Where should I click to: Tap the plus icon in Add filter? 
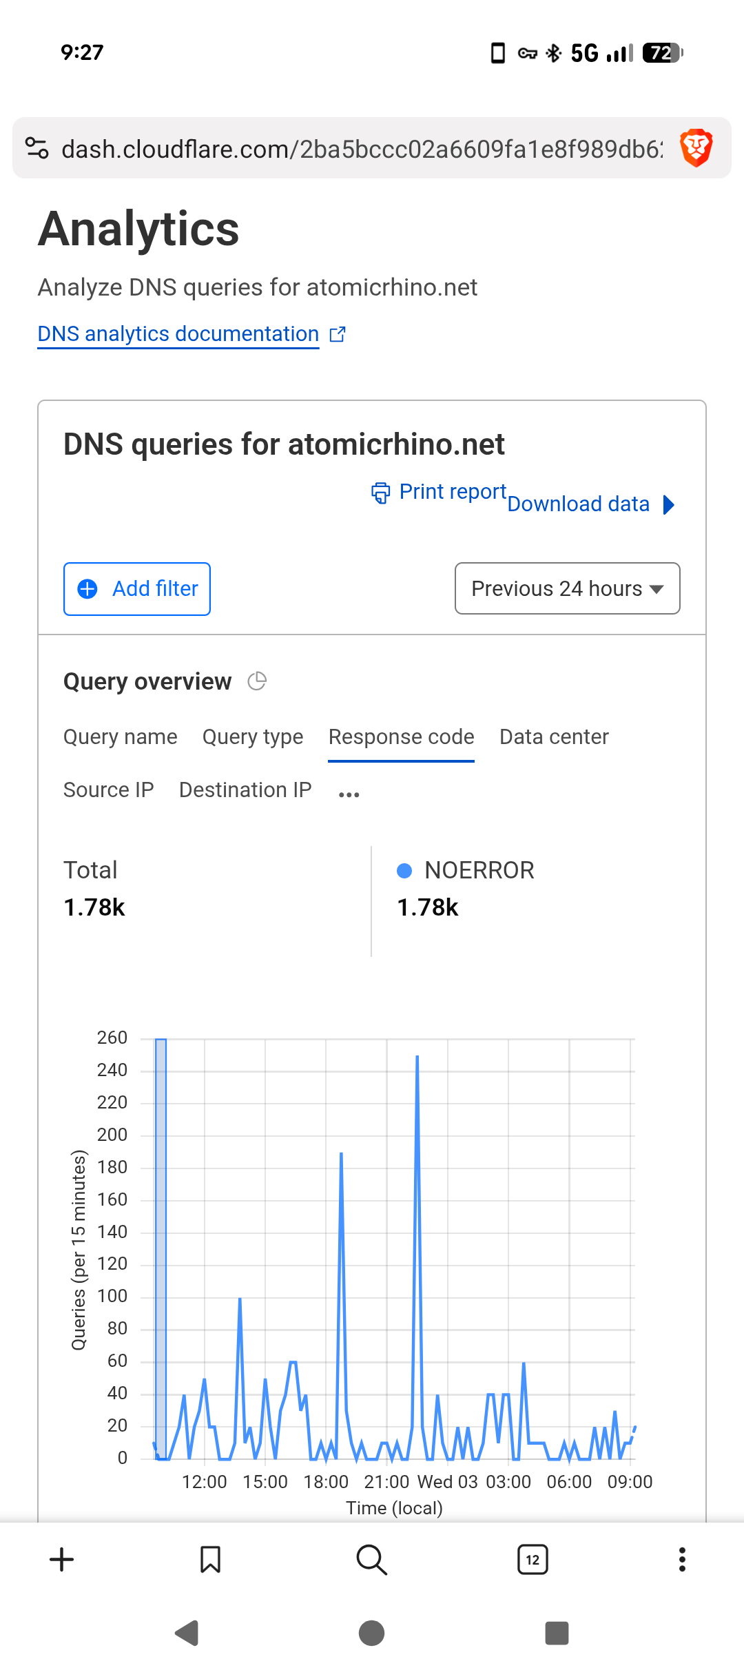[87, 589]
